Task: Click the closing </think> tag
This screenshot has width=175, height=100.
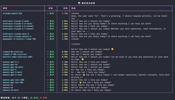Action: click(76, 44)
